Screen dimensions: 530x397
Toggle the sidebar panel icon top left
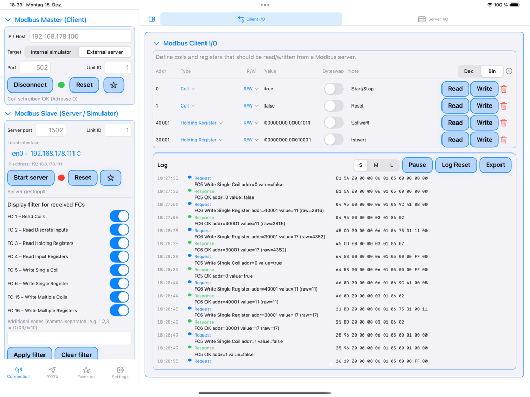tap(151, 19)
